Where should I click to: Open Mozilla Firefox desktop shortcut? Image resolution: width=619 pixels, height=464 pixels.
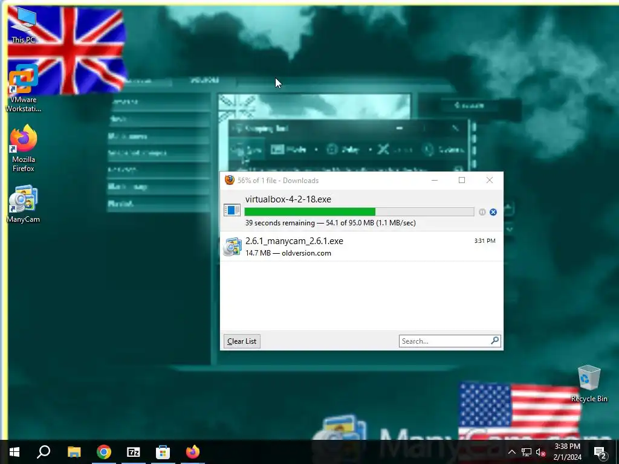[24, 149]
